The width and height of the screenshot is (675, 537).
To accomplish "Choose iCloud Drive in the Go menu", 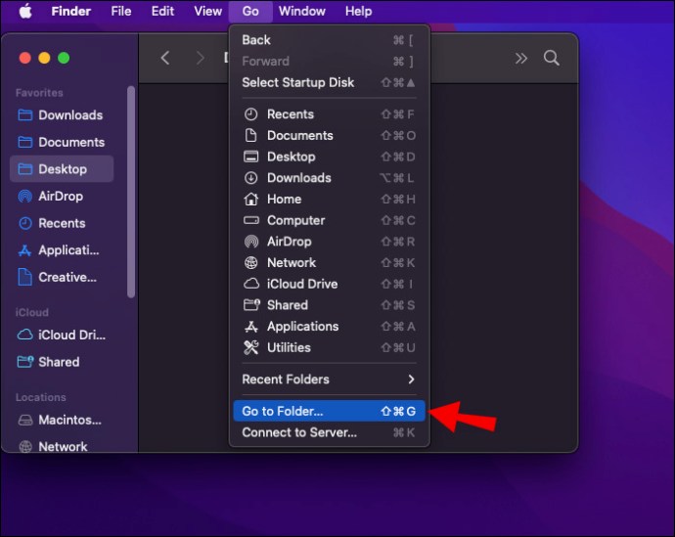I will pyautogui.click(x=330, y=284).
